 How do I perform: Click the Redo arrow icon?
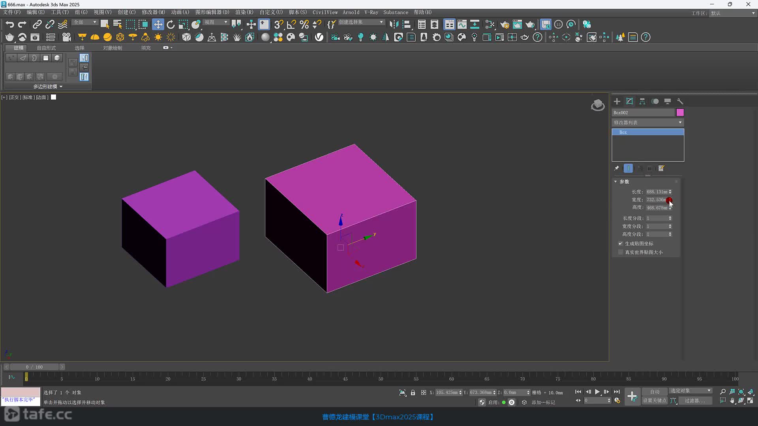(23, 24)
